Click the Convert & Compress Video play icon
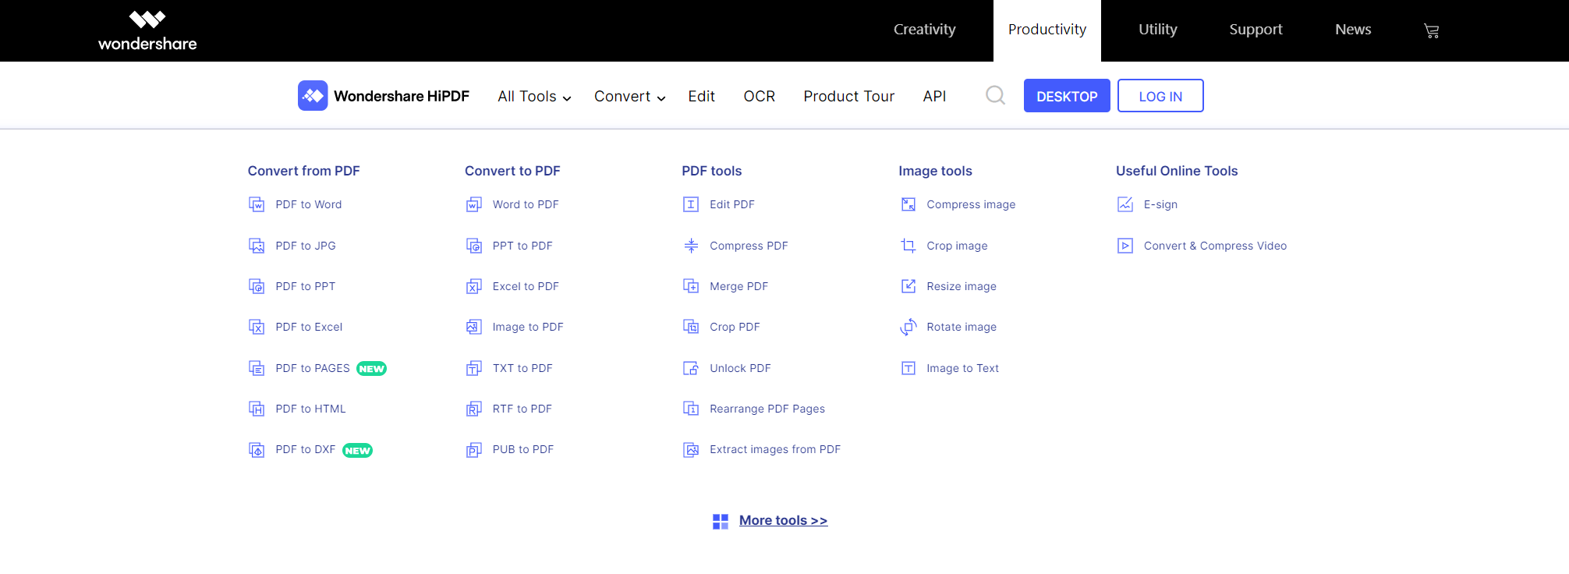This screenshot has width=1569, height=574. (x=1125, y=246)
